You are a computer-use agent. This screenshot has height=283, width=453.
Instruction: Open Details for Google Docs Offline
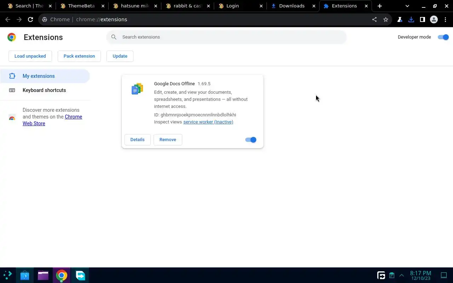tap(137, 140)
